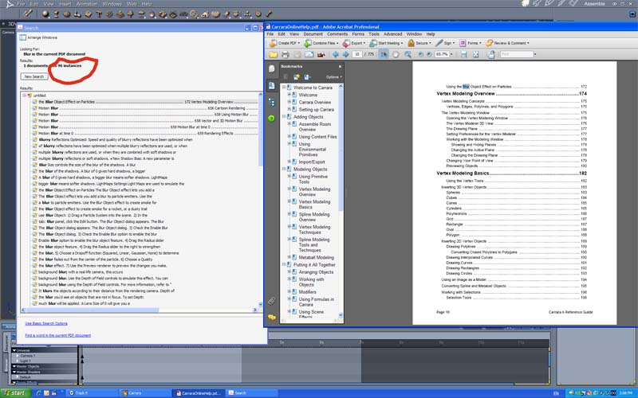638x398 pixels.
Task: Open the Advanced menu in Acrobat
Action: tap(392, 34)
